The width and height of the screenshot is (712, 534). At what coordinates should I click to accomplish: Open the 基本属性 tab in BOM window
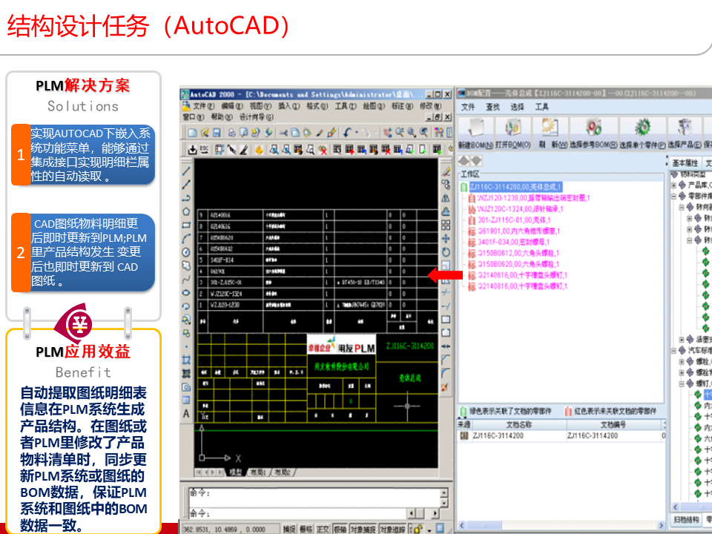685,163
